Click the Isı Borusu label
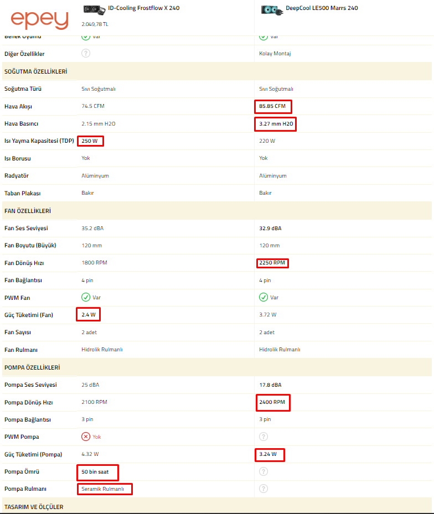434x514 pixels. [17, 158]
